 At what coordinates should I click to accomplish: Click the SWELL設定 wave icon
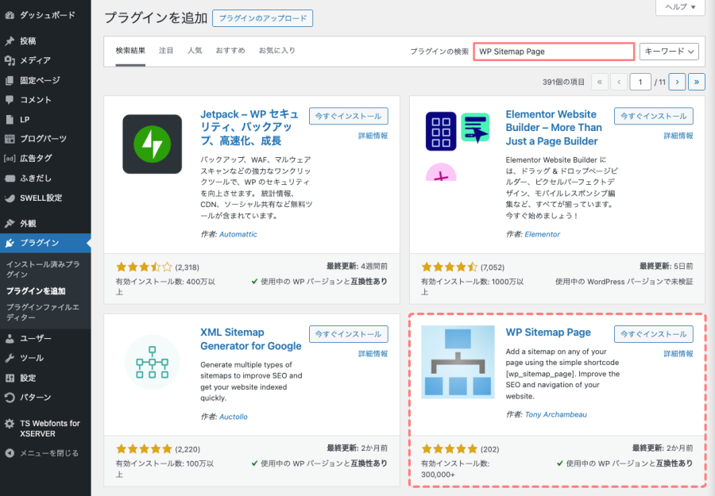click(10, 198)
